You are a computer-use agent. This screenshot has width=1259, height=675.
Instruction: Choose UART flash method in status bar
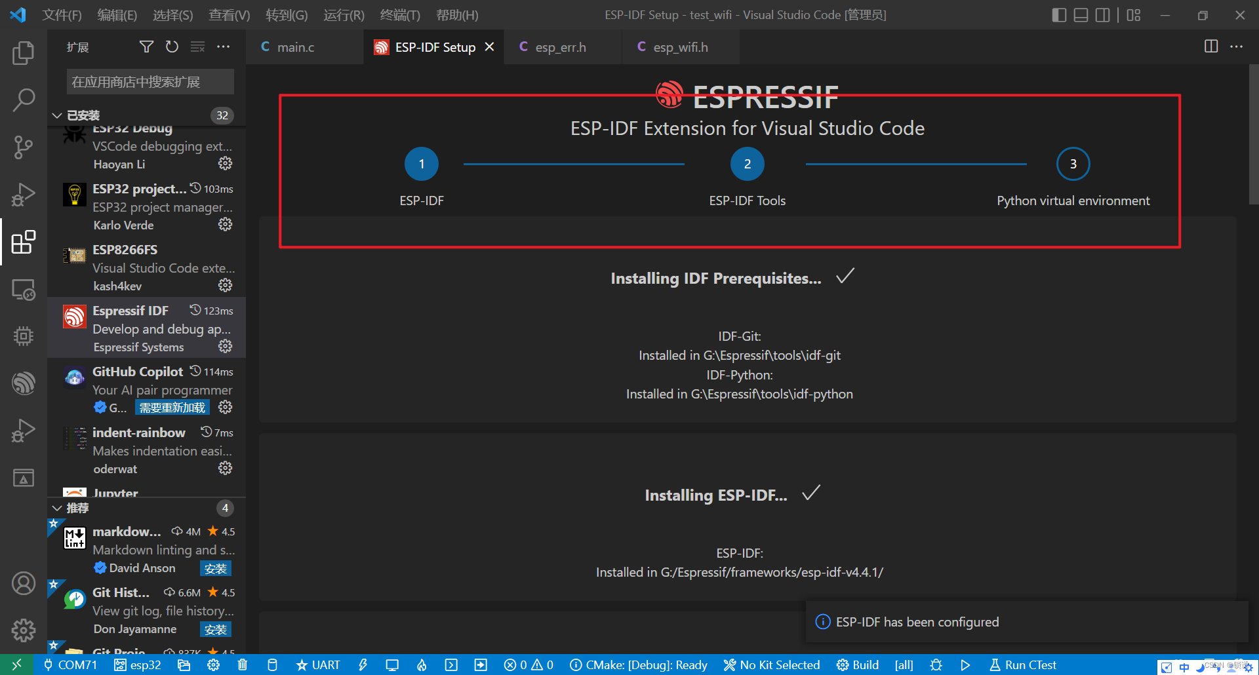point(318,665)
